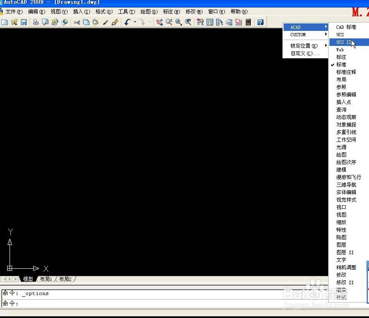Open the 修改(M) menu
Viewport: 369px width, 318px height.
pyautogui.click(x=194, y=12)
